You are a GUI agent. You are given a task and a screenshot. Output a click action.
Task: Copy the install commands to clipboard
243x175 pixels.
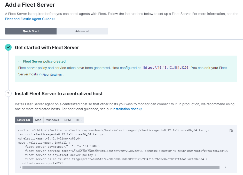click(x=231, y=131)
